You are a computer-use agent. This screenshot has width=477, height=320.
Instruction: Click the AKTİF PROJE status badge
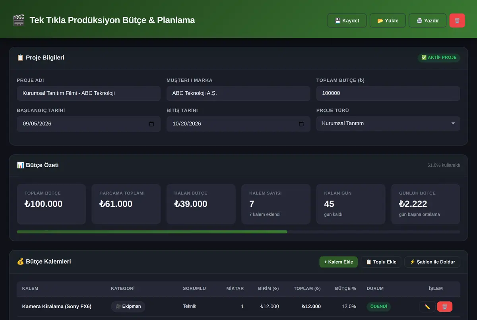point(439,58)
